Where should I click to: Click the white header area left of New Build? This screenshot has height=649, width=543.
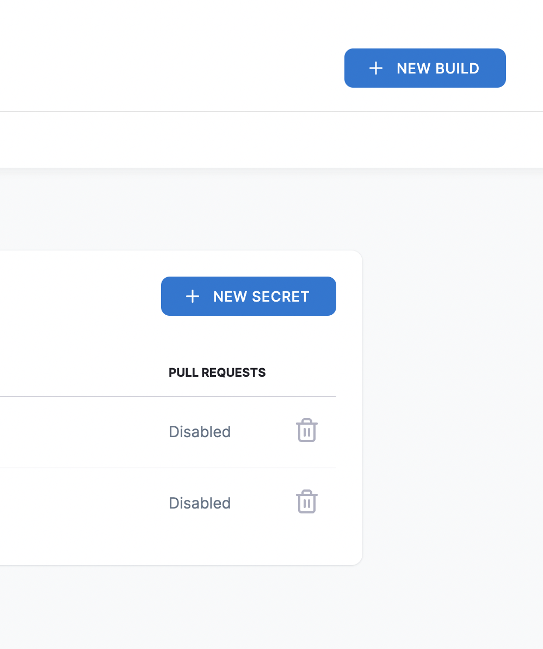tap(163, 60)
